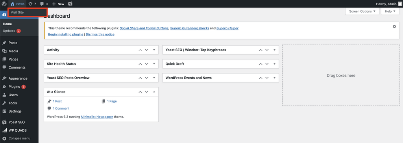The height and width of the screenshot is (143, 403).
Task: Click the Updates badge showing 7
Action: pyautogui.click(x=19, y=31)
